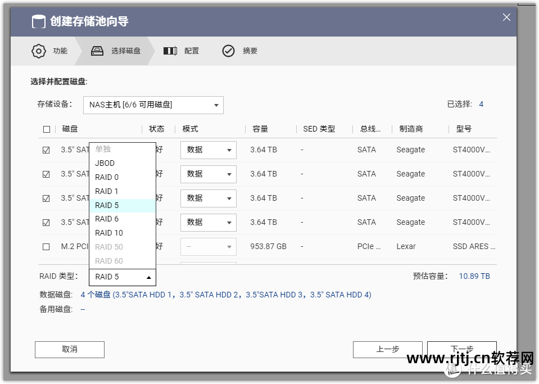Click the 已选择 count value 4
The image size is (539, 384).
click(x=481, y=105)
